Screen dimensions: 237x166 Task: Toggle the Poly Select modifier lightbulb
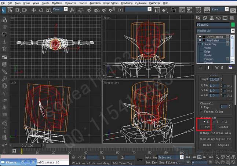point(200,40)
